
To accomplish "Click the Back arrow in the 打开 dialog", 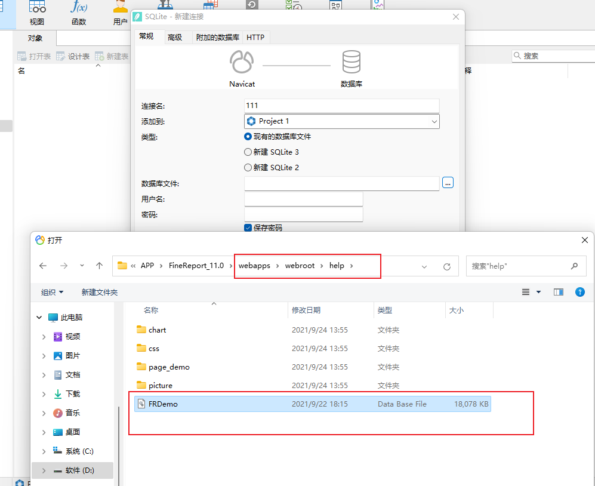I will click(x=43, y=266).
